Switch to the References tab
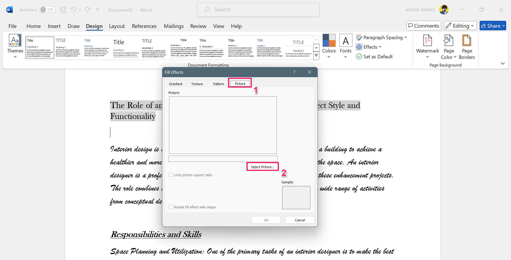The height and width of the screenshot is (260, 511). [x=144, y=26]
